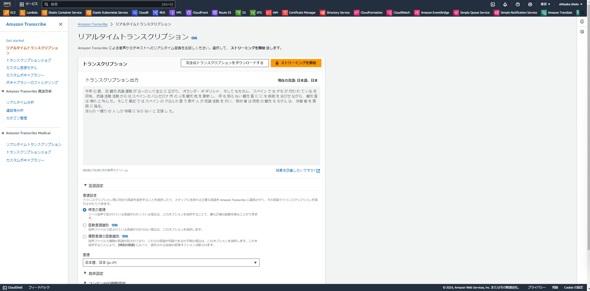
Task: Open Directory Service shortcut icon
Action: 322,13
